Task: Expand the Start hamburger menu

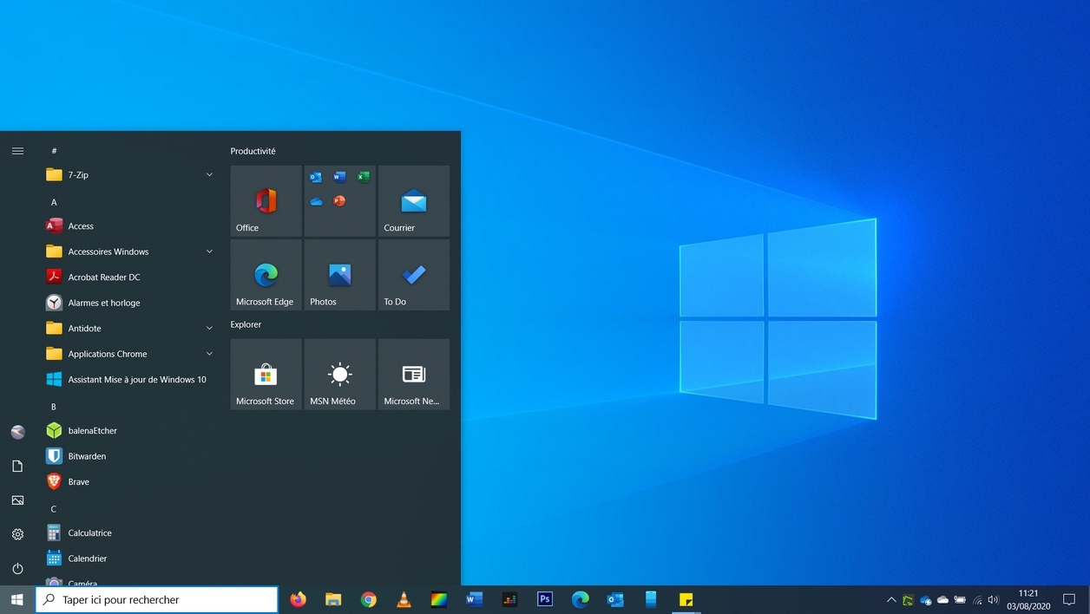Action: pyautogui.click(x=17, y=151)
